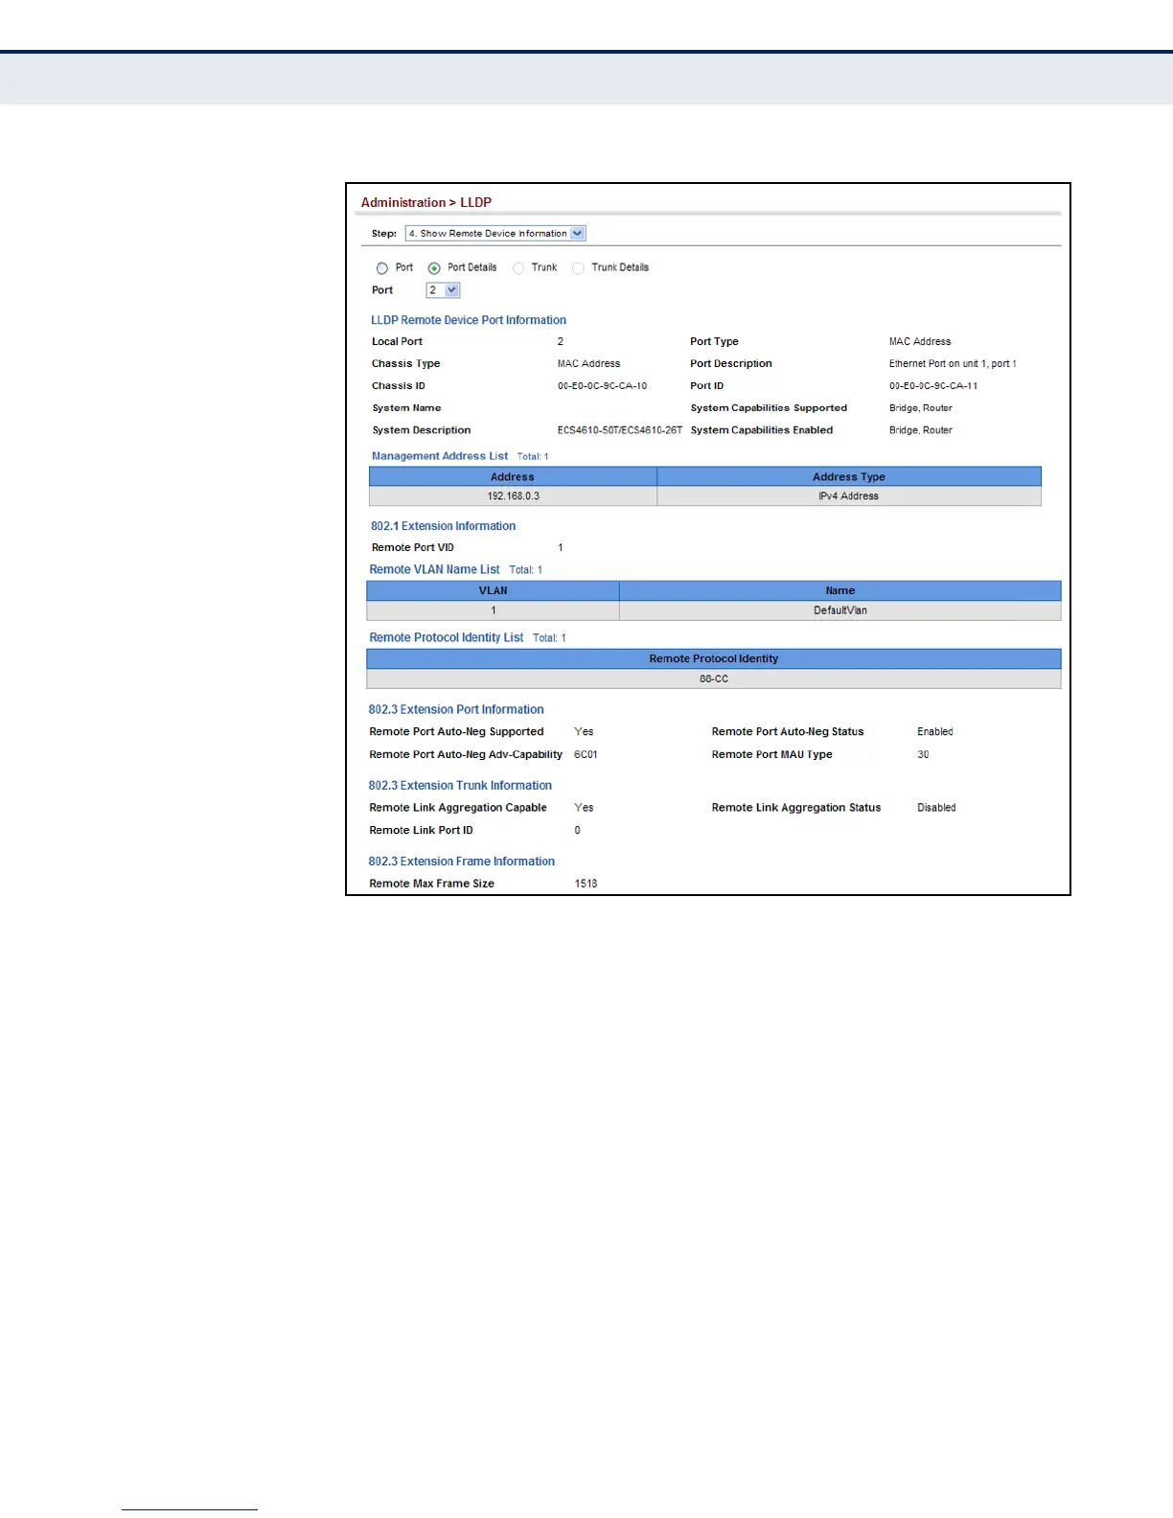Click the Local Port label
Screen dimensions: 1173x1518
coord(397,342)
